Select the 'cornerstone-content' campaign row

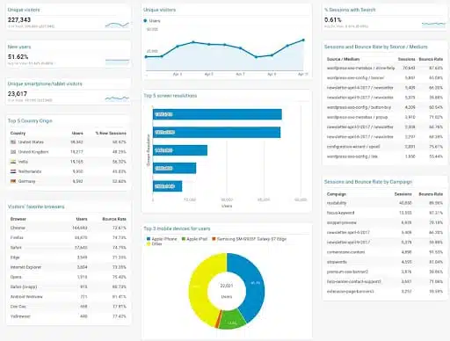[385, 252]
